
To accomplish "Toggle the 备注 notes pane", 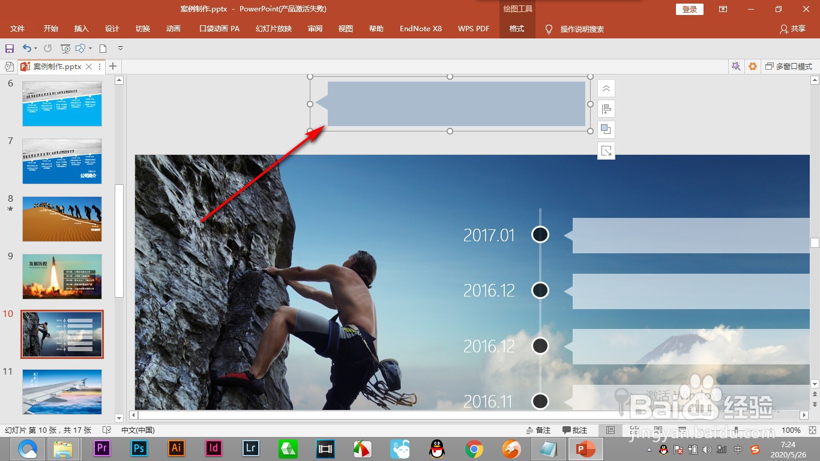I will coord(538,430).
